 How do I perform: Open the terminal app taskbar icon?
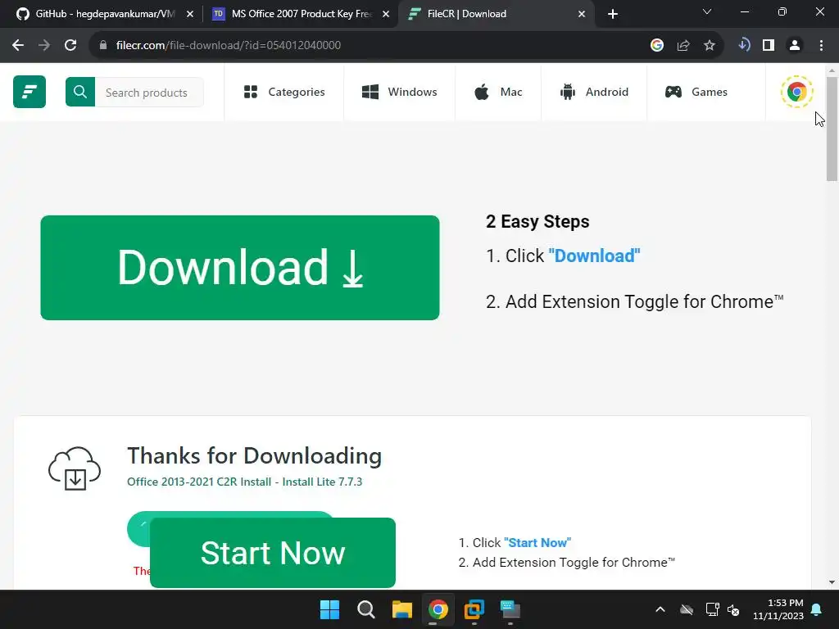click(x=510, y=609)
